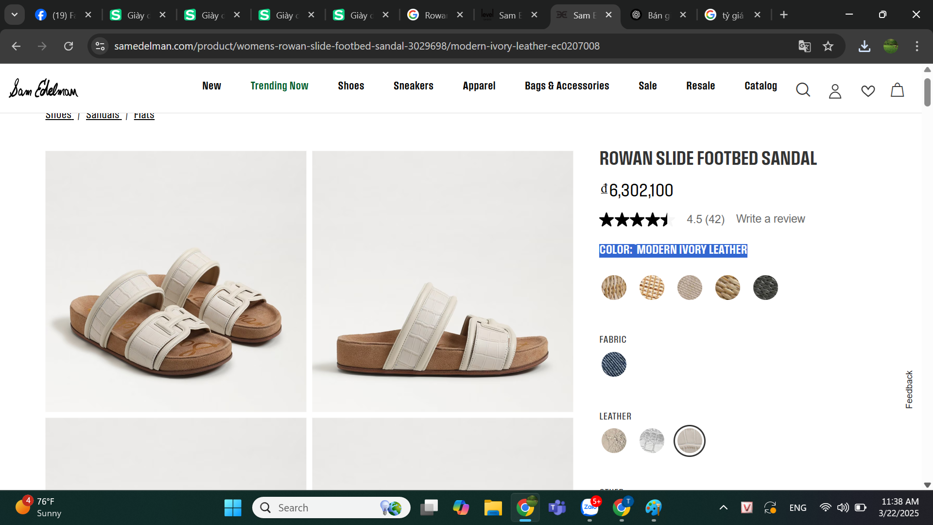Select the silver metallic leather swatch
The height and width of the screenshot is (525, 933).
(652, 441)
